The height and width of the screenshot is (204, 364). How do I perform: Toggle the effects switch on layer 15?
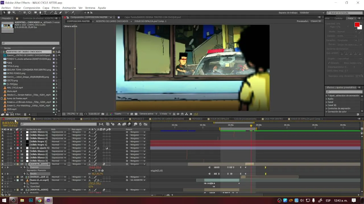pos(98,180)
